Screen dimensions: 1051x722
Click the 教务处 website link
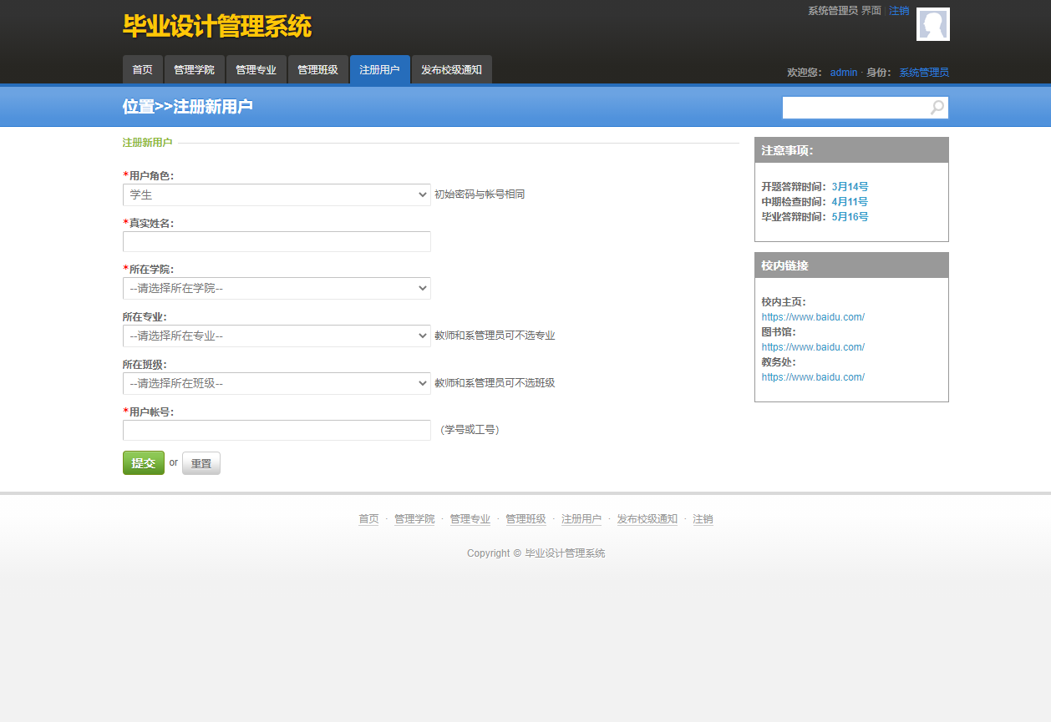tap(812, 376)
